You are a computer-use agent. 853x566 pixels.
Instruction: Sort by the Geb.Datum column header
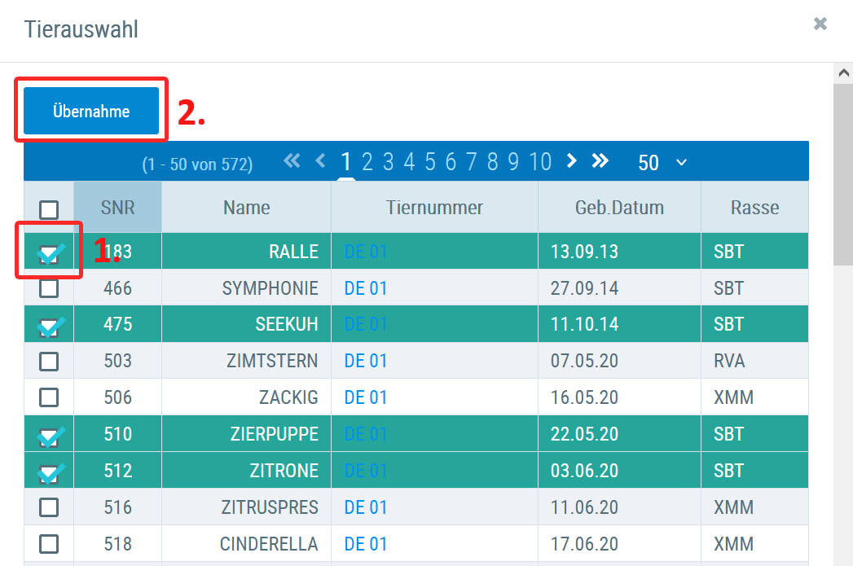click(618, 208)
